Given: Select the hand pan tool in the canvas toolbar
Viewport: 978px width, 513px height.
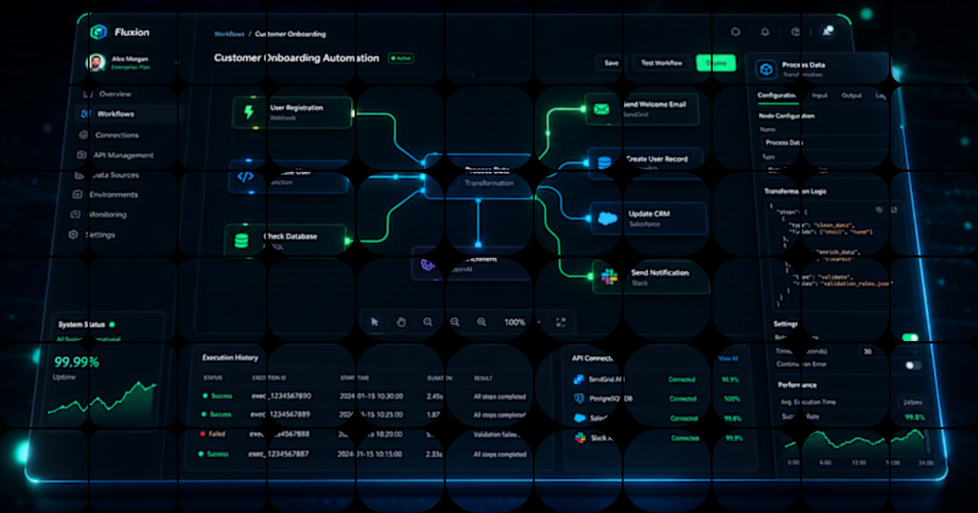Looking at the screenshot, I should pos(401,322).
